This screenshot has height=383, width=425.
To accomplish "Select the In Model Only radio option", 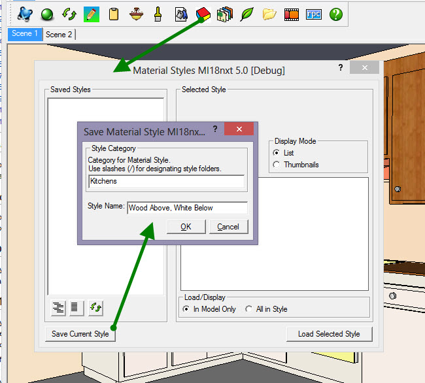I will pyautogui.click(x=187, y=309).
